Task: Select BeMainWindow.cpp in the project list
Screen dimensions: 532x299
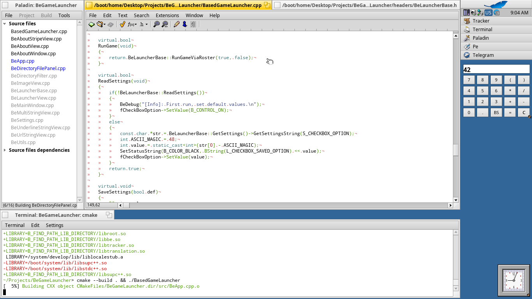Action: (x=32, y=106)
